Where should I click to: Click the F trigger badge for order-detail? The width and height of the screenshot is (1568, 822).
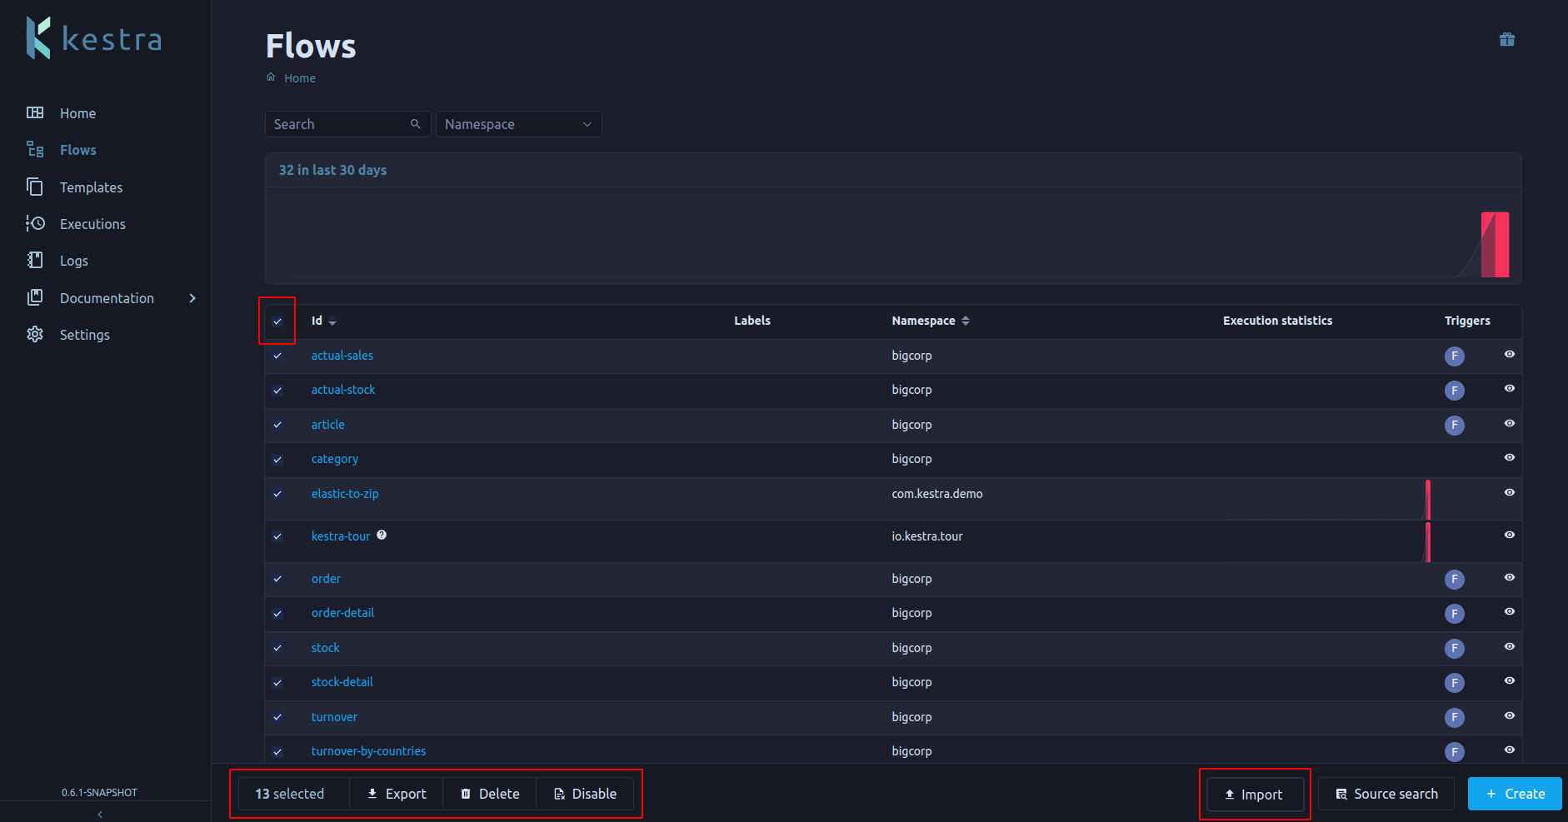pyautogui.click(x=1454, y=614)
